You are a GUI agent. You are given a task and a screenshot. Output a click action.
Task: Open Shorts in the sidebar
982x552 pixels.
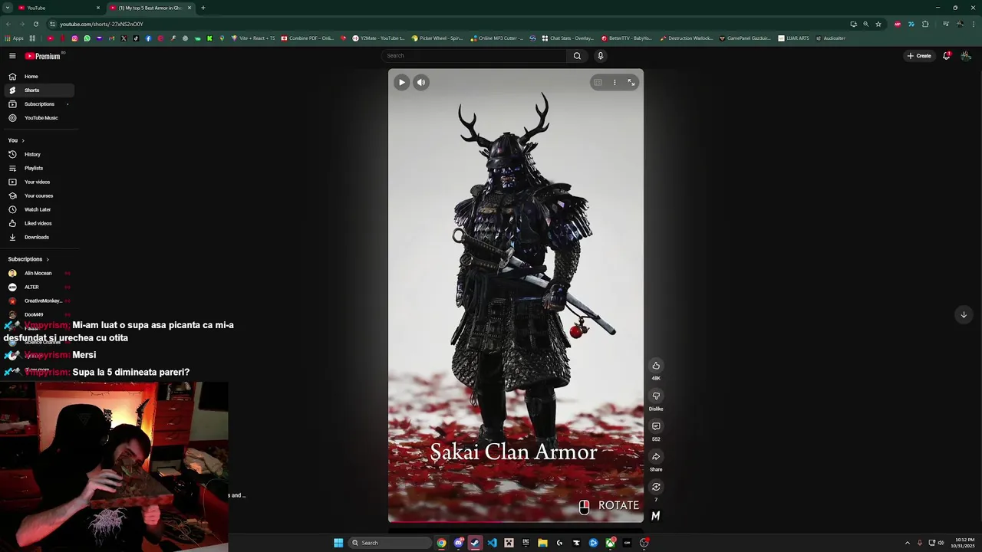38,90
